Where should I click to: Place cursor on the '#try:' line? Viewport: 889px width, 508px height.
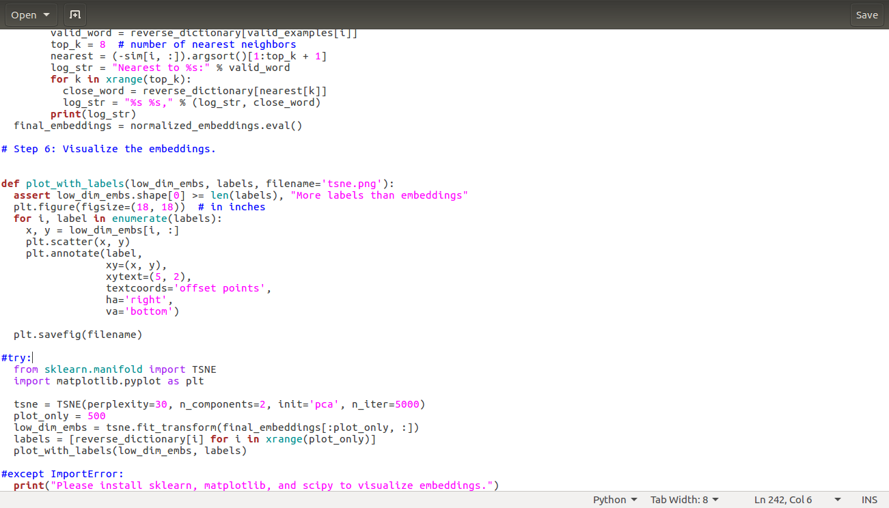16,358
